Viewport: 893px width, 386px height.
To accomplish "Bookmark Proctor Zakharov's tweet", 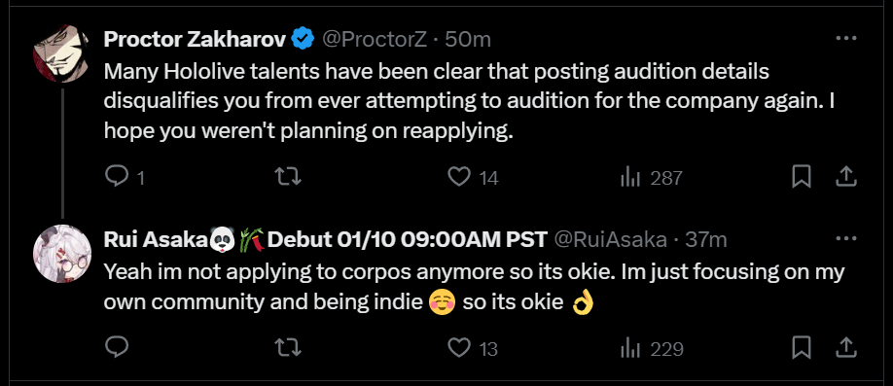I will (802, 178).
